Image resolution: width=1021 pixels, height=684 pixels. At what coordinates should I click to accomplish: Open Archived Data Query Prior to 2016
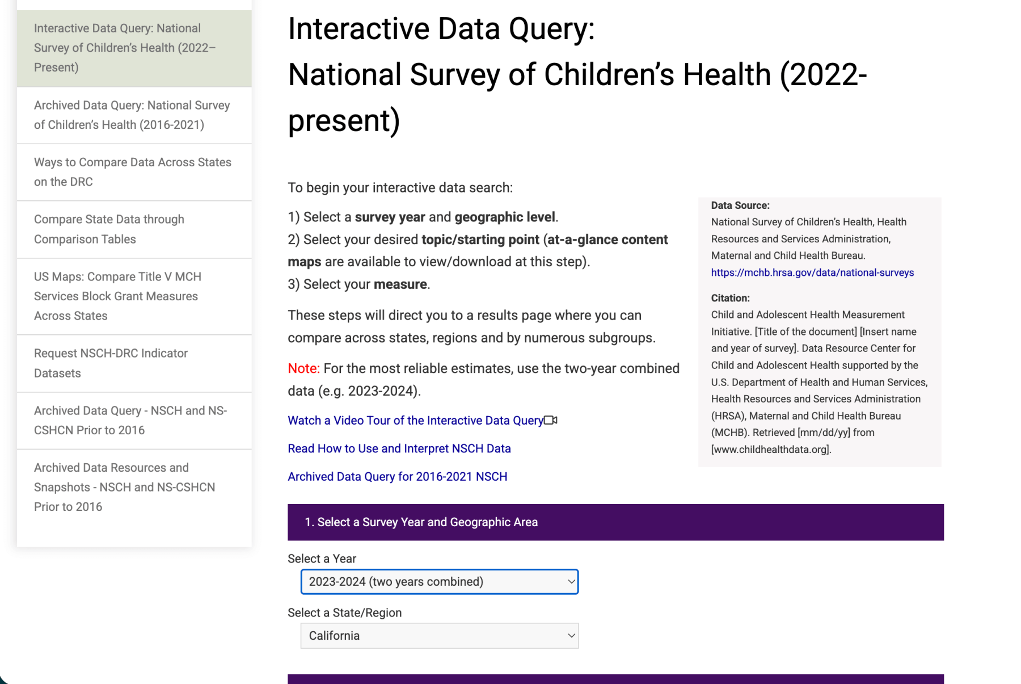click(x=134, y=421)
